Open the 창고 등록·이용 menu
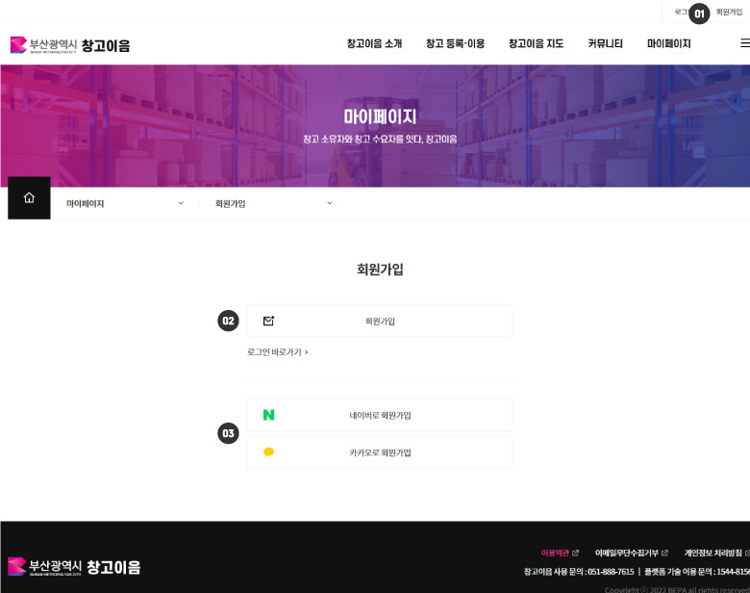 click(x=456, y=43)
